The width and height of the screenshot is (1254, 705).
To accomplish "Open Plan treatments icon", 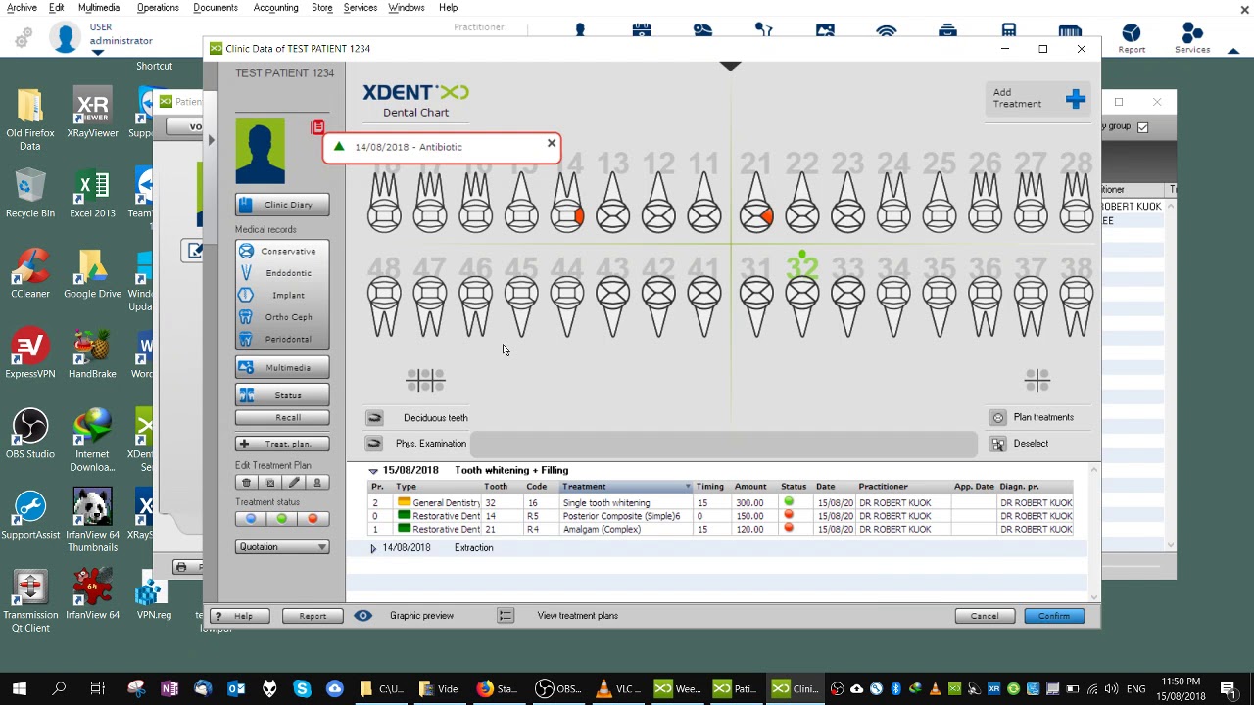I will (x=998, y=417).
